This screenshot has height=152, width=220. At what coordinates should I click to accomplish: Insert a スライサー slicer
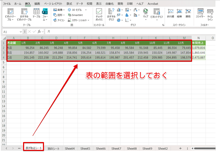(200, 13)
